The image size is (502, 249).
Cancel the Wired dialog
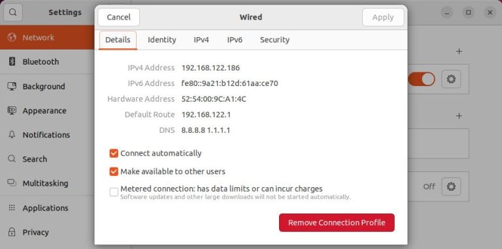tap(119, 17)
